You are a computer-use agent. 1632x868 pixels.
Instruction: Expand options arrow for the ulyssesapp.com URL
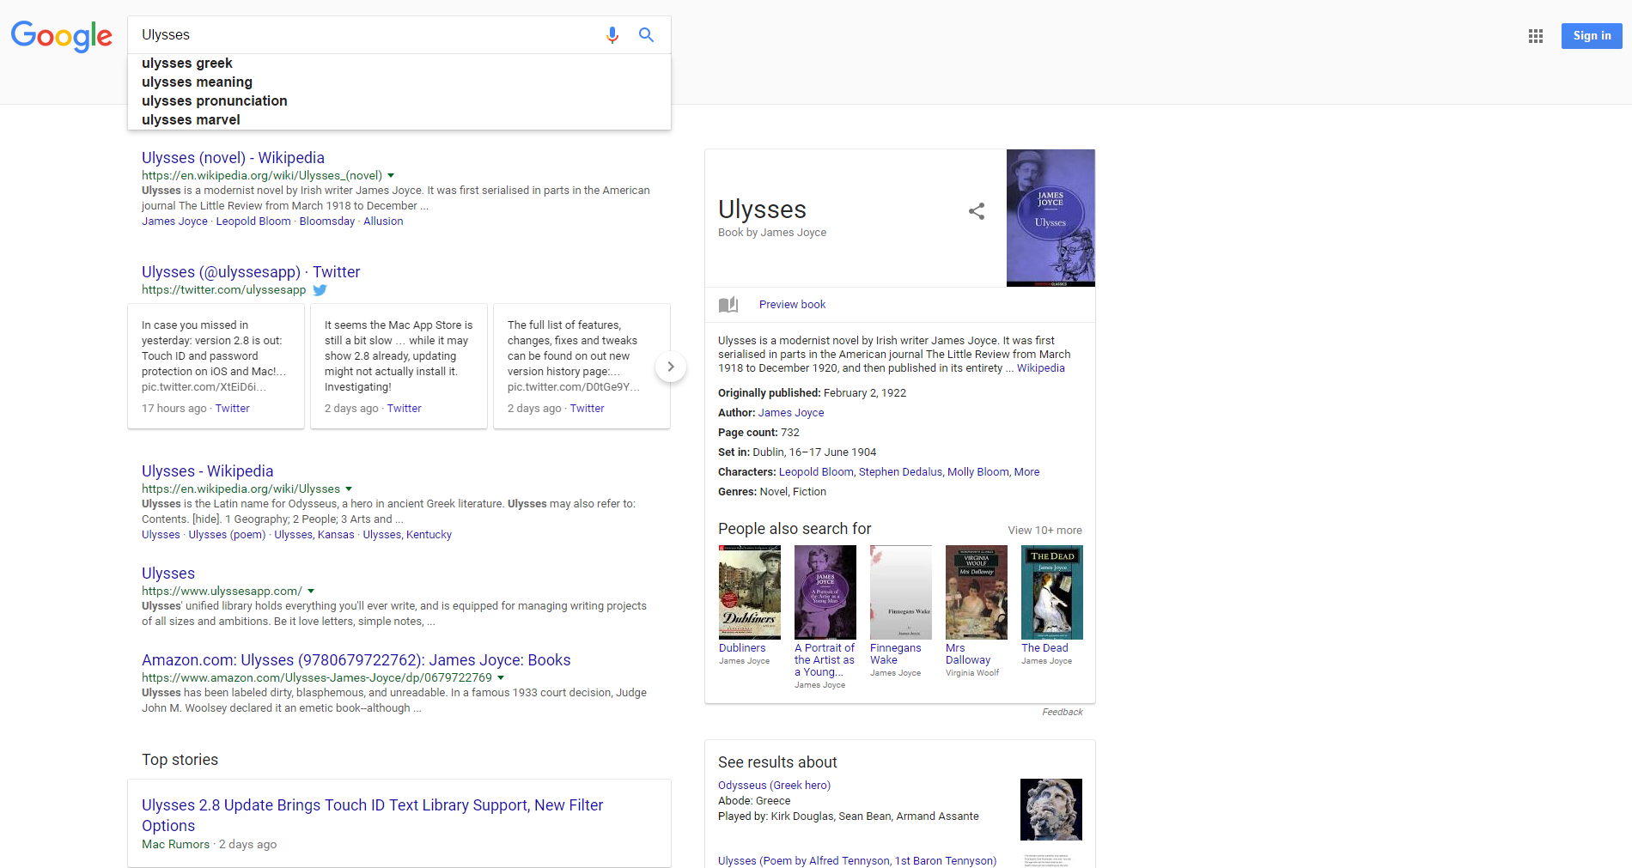pyautogui.click(x=311, y=592)
